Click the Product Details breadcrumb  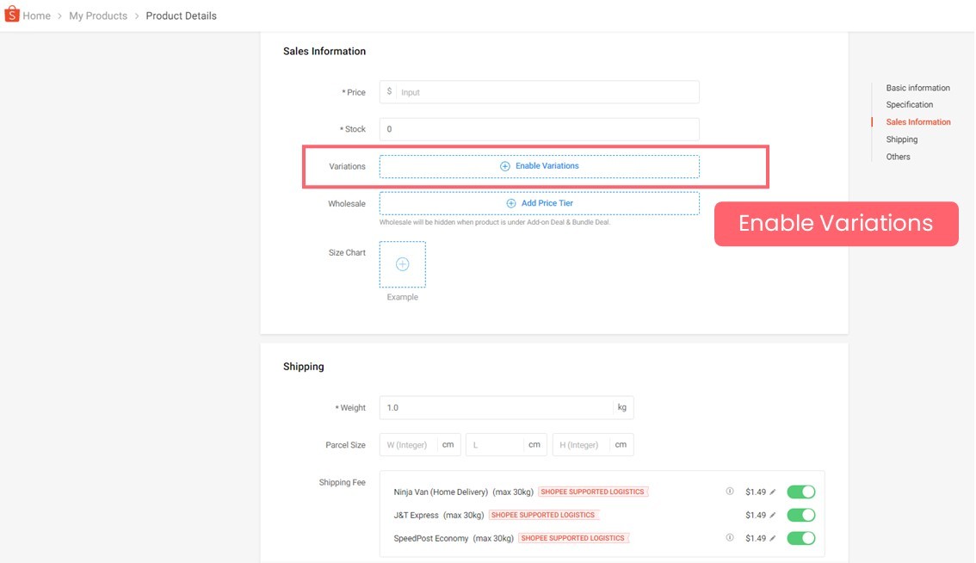[x=181, y=15]
